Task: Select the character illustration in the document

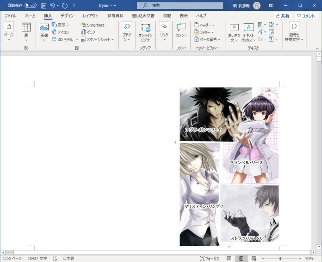Action: [229, 166]
